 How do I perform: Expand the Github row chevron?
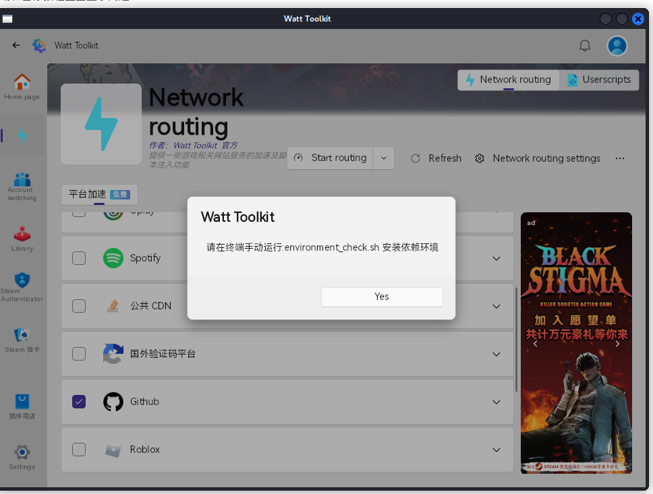496,402
